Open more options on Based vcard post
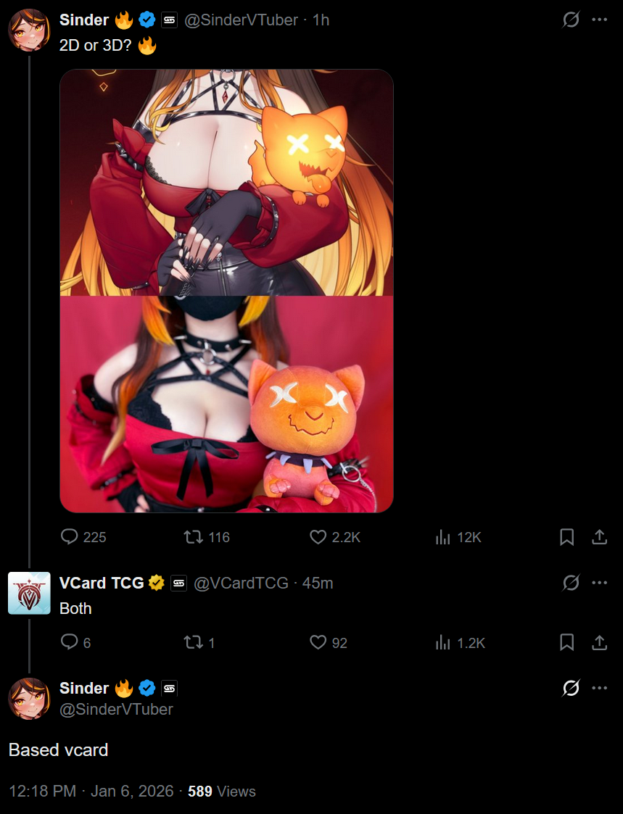Viewport: 623px width, 814px height. tap(600, 688)
